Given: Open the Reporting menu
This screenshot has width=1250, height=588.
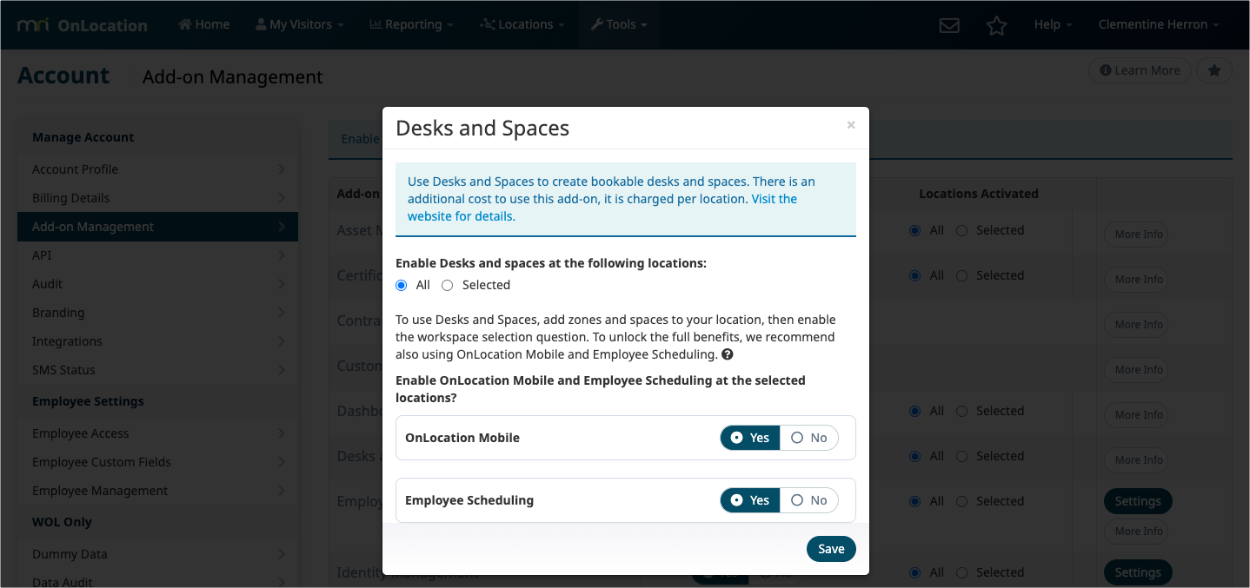Looking at the screenshot, I should (x=412, y=24).
